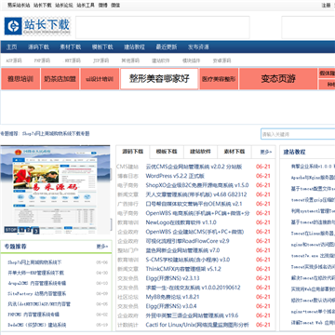Open Cacti for Linux/Unix entry

197,325
